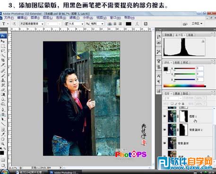Select the 图层 1 layer mask thumbnail
Image resolution: width=216 pixels, height=174 pixels.
tap(184, 116)
